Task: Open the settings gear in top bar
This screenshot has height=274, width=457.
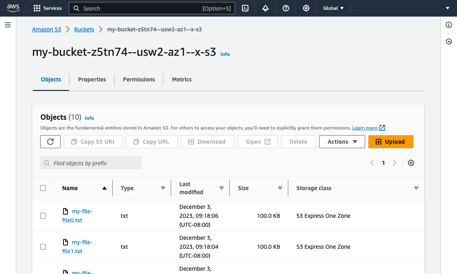Action: 306,8
